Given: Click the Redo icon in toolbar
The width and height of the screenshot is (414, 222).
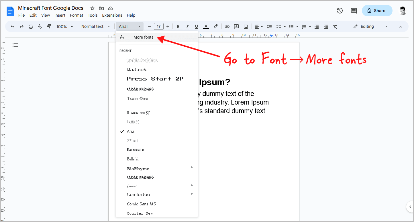Looking at the screenshot, I should point(22,27).
